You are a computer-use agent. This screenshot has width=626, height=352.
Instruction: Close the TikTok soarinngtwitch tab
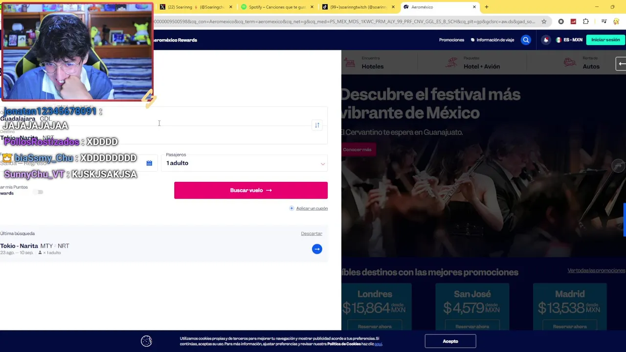click(393, 7)
